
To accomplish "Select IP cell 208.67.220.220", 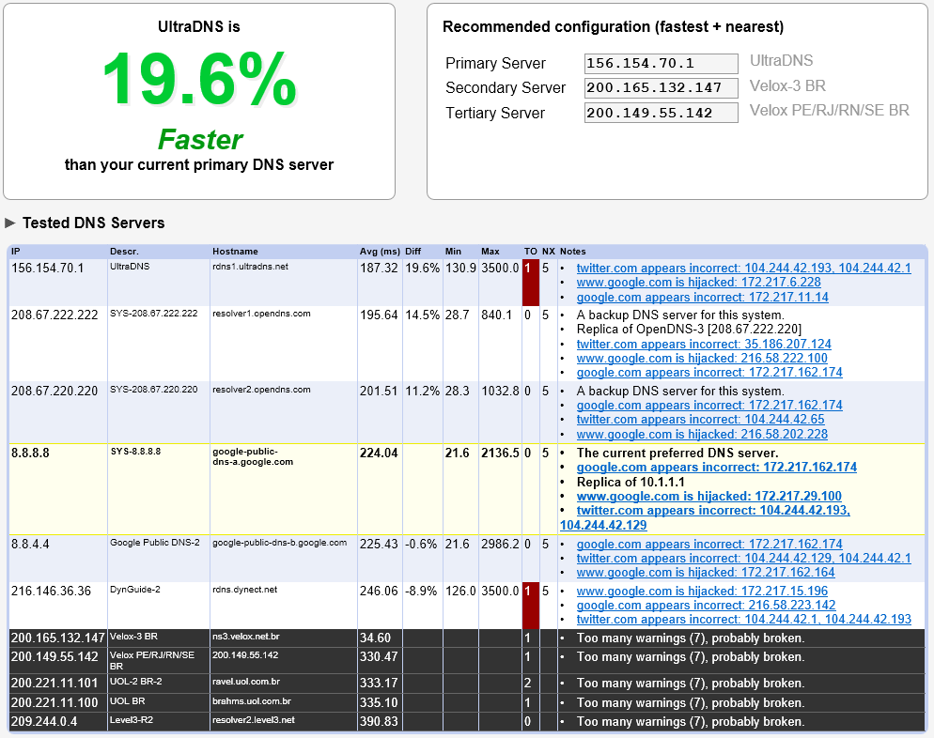I will point(54,392).
